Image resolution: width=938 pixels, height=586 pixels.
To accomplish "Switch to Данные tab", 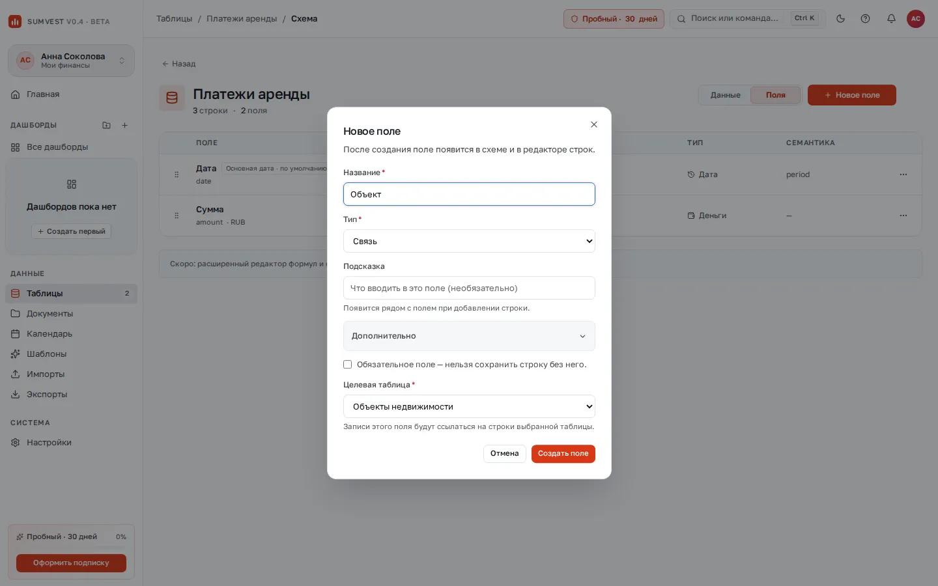I will click(x=725, y=95).
